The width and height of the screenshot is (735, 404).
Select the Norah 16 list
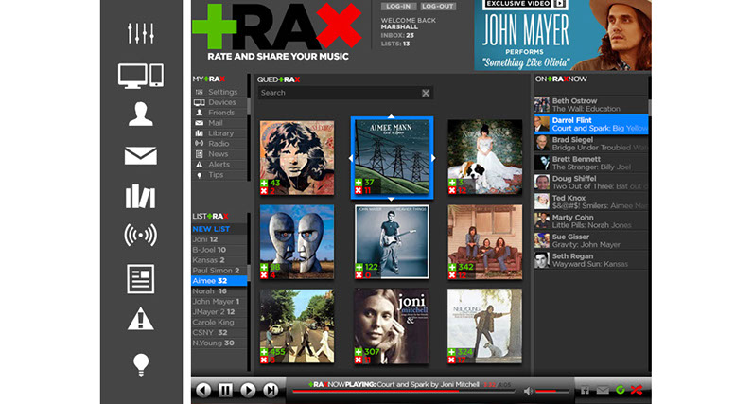(x=209, y=291)
